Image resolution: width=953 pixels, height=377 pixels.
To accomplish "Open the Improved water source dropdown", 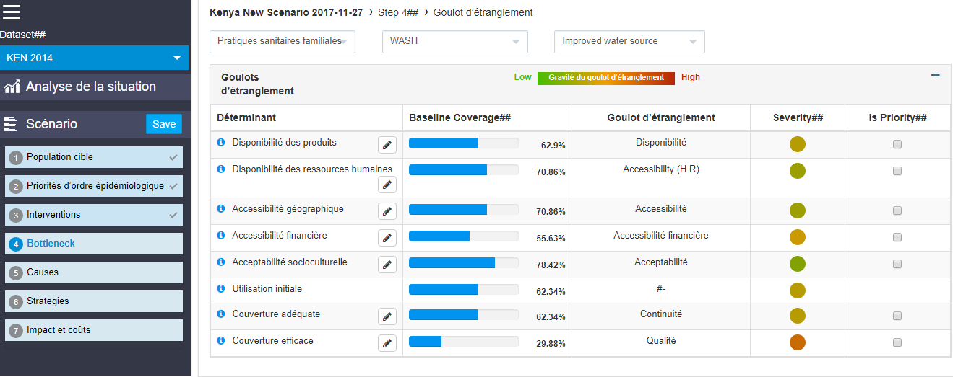I will (629, 42).
